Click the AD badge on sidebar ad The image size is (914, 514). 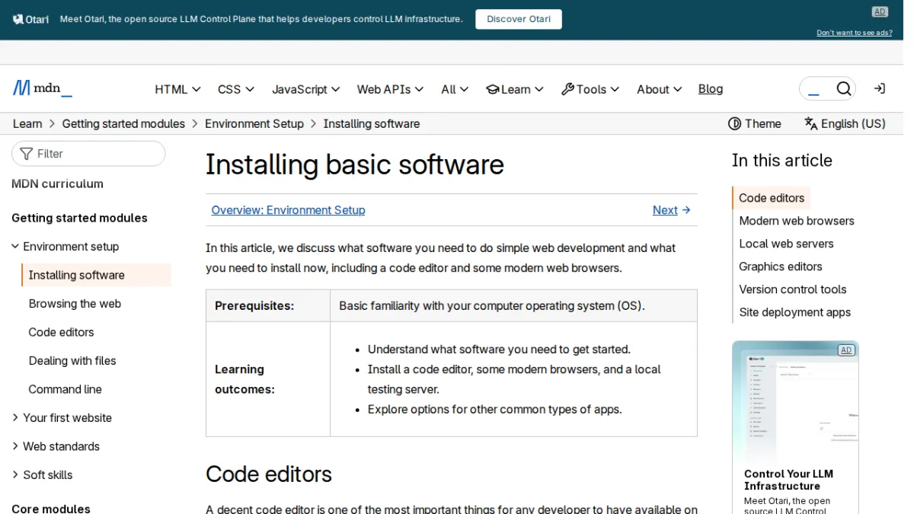pos(845,350)
